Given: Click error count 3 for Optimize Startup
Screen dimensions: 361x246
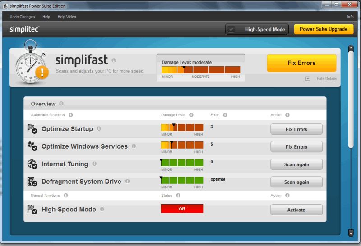Looking at the screenshot, I should tap(212, 127).
